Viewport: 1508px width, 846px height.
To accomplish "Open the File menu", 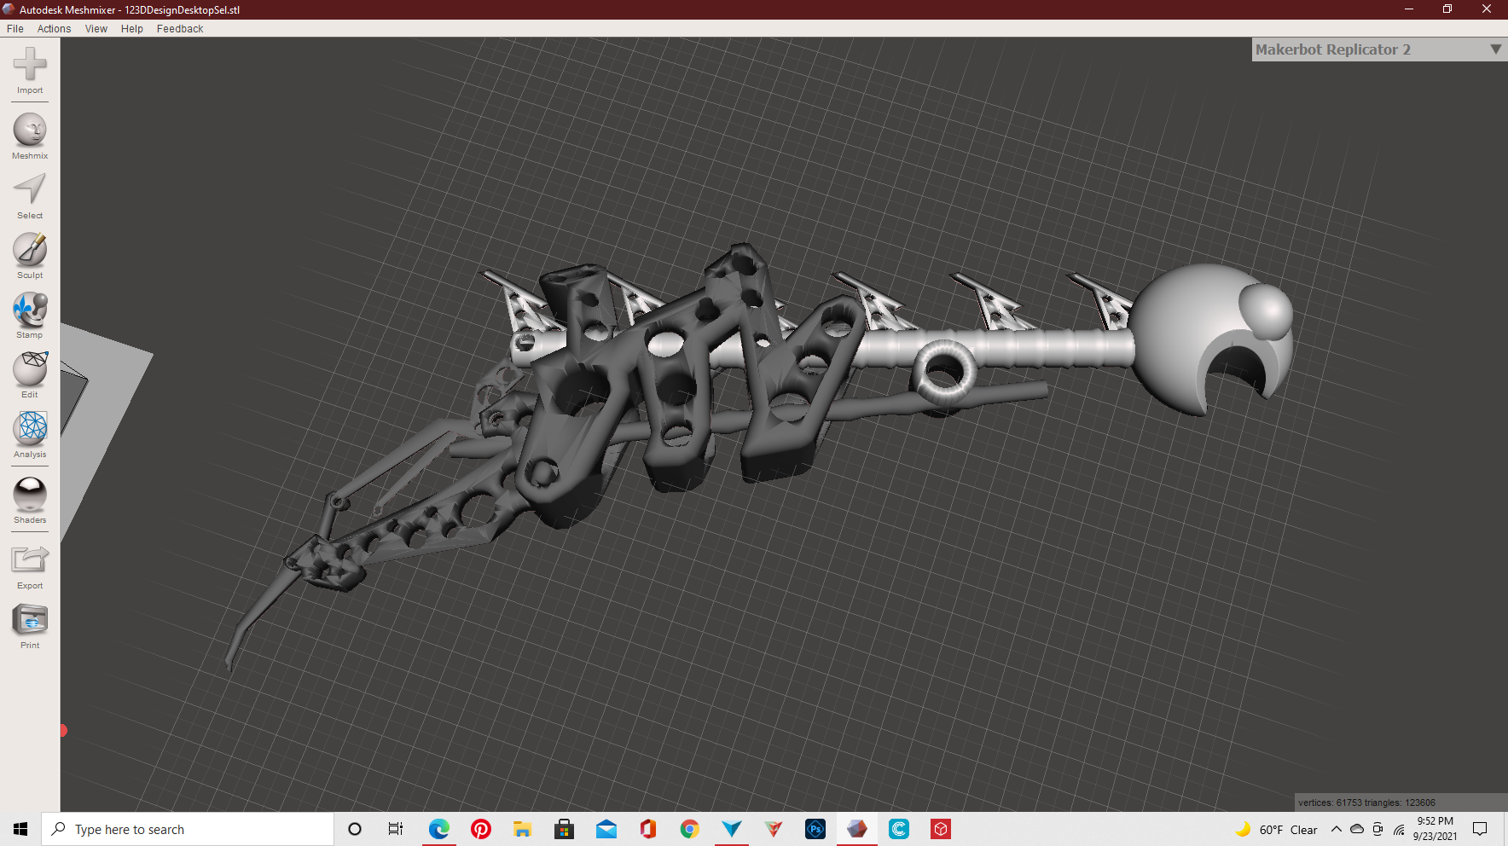I will pyautogui.click(x=15, y=28).
